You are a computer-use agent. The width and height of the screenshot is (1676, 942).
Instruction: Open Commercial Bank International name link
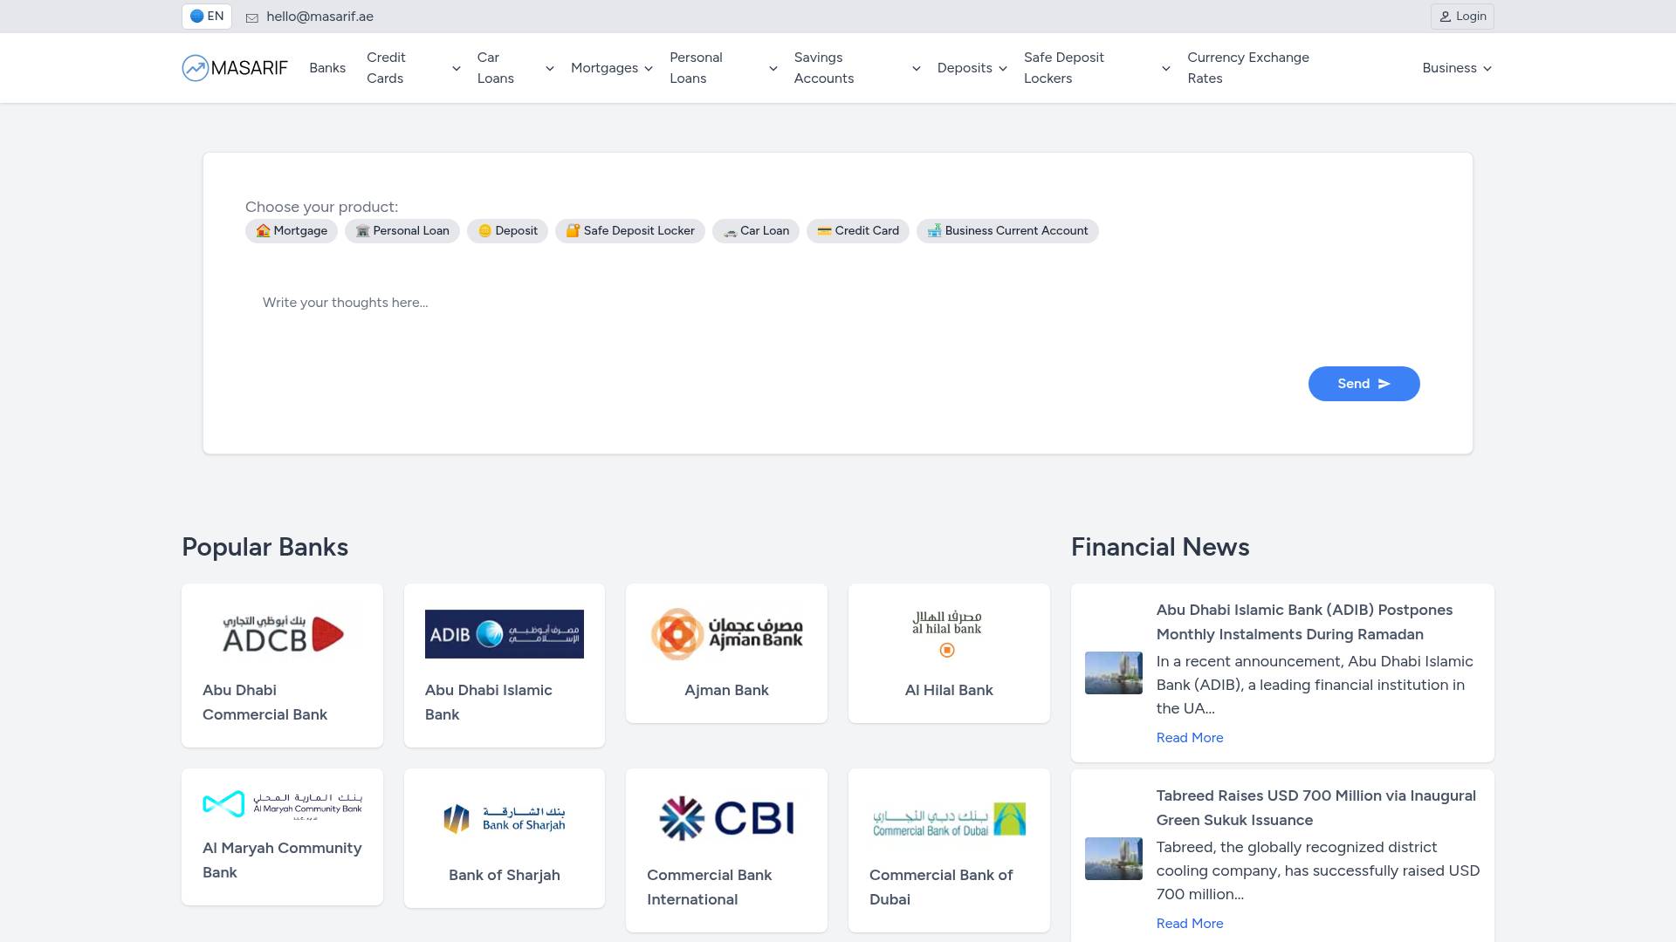pos(709,887)
